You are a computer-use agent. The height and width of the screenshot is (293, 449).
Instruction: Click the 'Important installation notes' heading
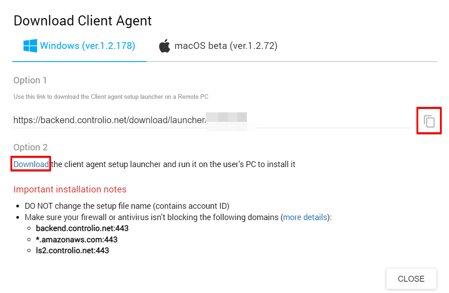click(x=70, y=189)
